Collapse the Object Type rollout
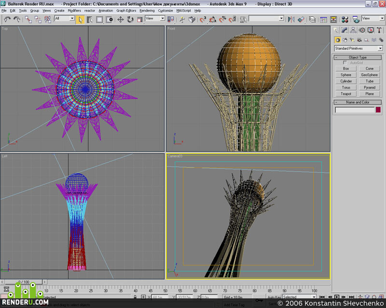 point(358,57)
